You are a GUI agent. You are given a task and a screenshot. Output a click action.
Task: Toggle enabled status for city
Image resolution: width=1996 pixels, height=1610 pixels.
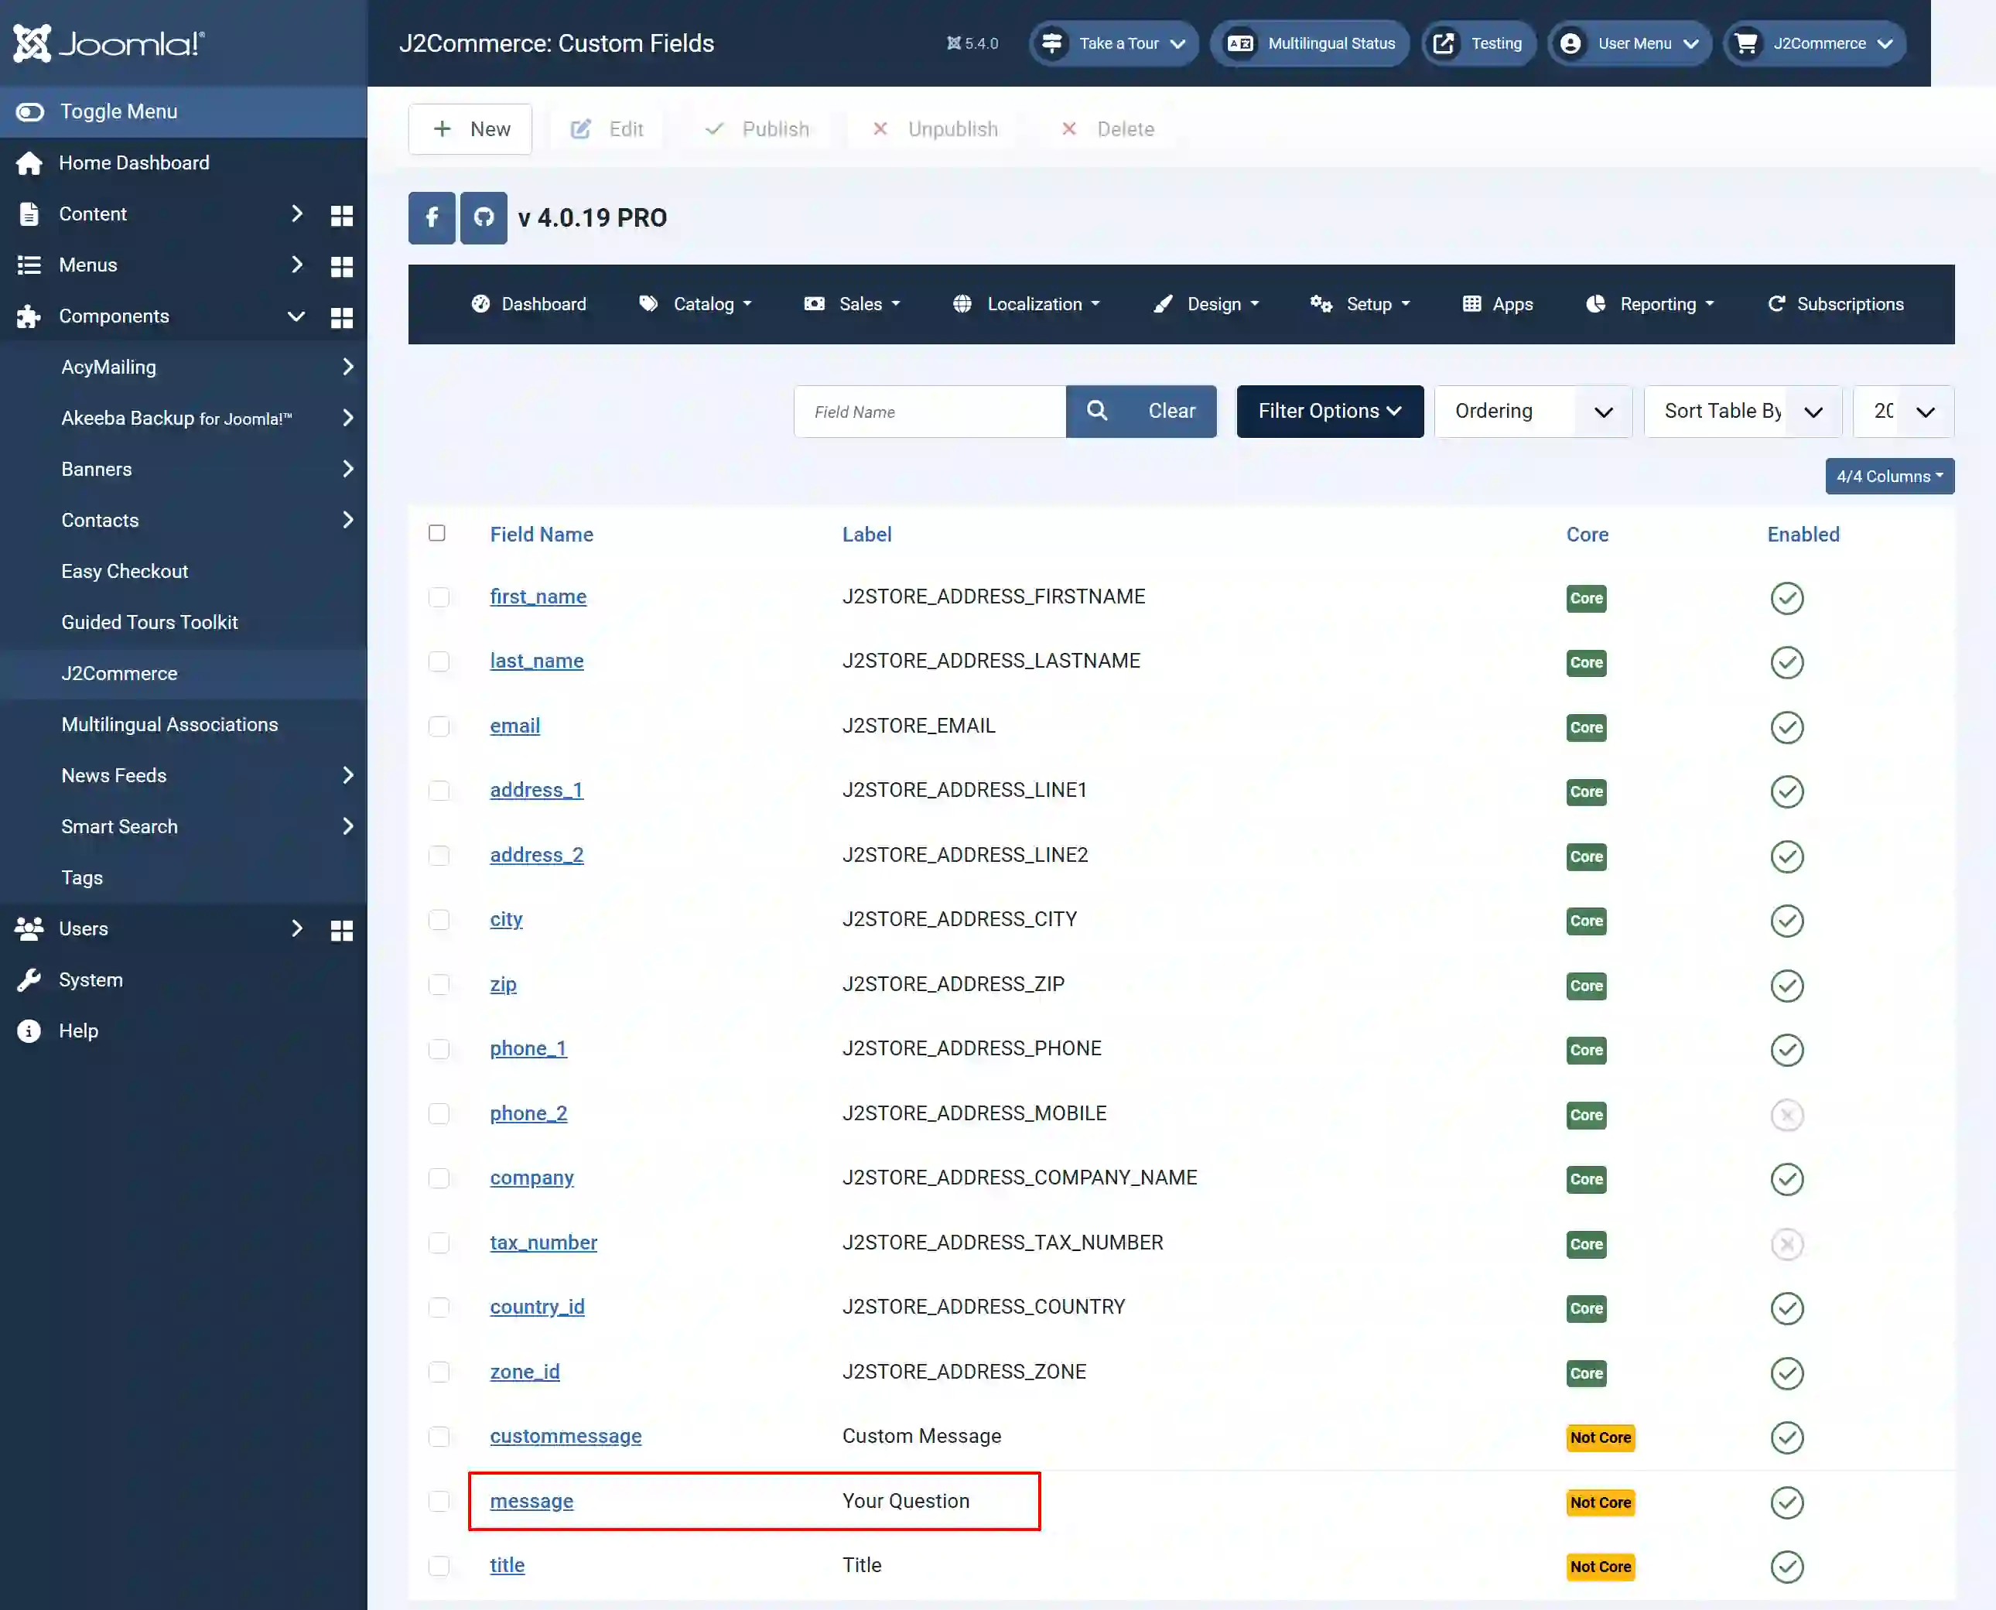pyautogui.click(x=1786, y=921)
